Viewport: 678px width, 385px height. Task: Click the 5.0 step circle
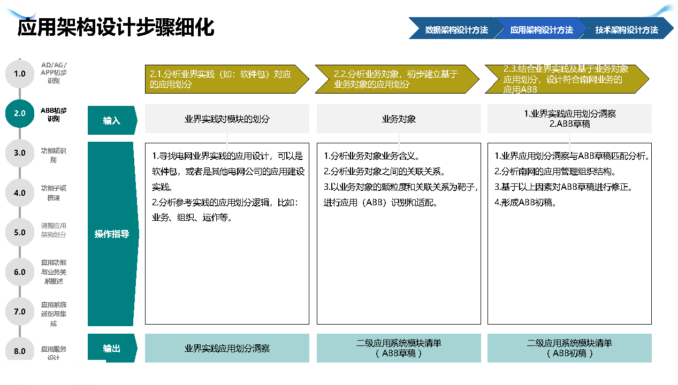20,233
